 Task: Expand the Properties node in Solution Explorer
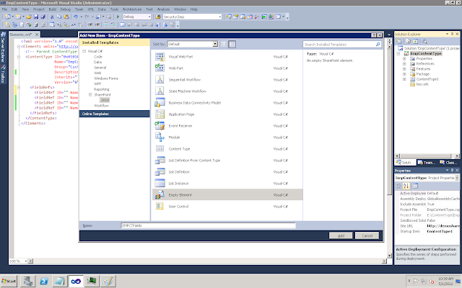pyautogui.click(x=404, y=59)
